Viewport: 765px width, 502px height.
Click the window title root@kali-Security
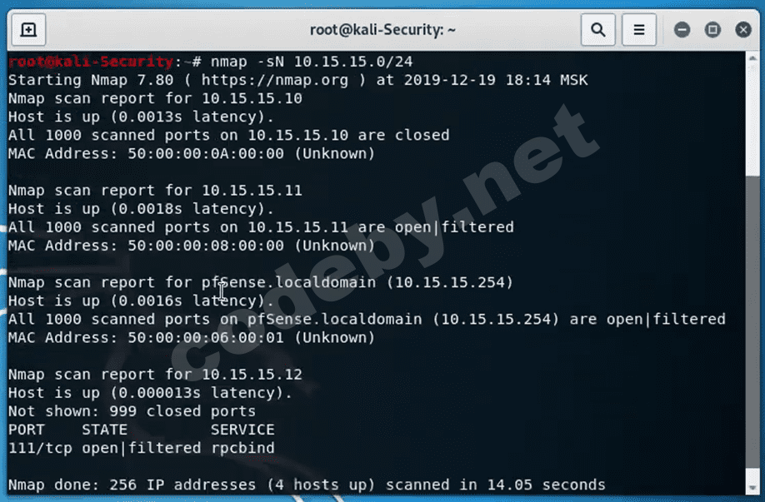(382, 30)
